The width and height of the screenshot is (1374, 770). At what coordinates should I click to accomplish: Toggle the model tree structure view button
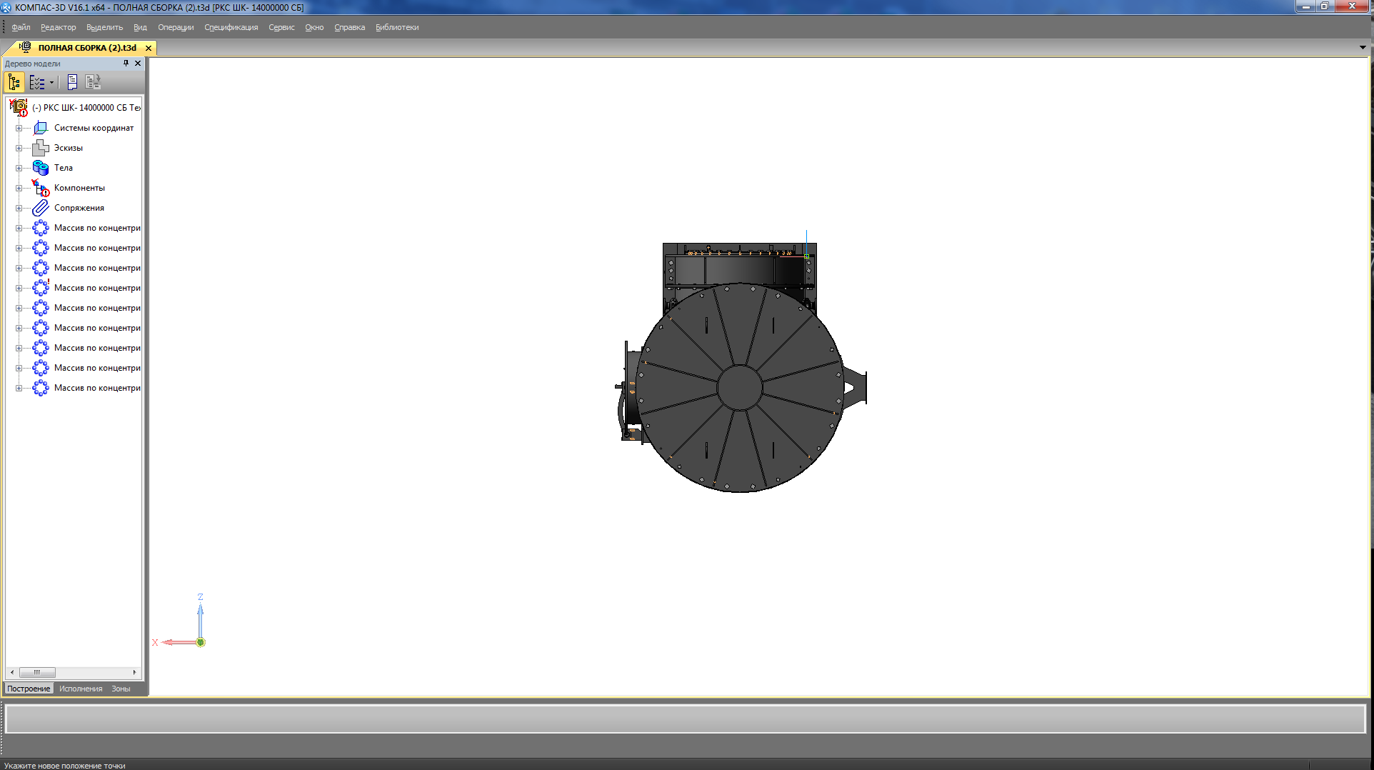pyautogui.click(x=14, y=83)
